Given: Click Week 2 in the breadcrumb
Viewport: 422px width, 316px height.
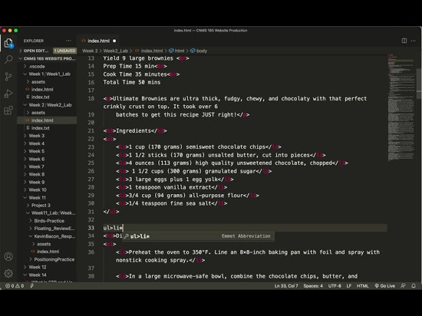Looking at the screenshot, I should click(x=90, y=51).
